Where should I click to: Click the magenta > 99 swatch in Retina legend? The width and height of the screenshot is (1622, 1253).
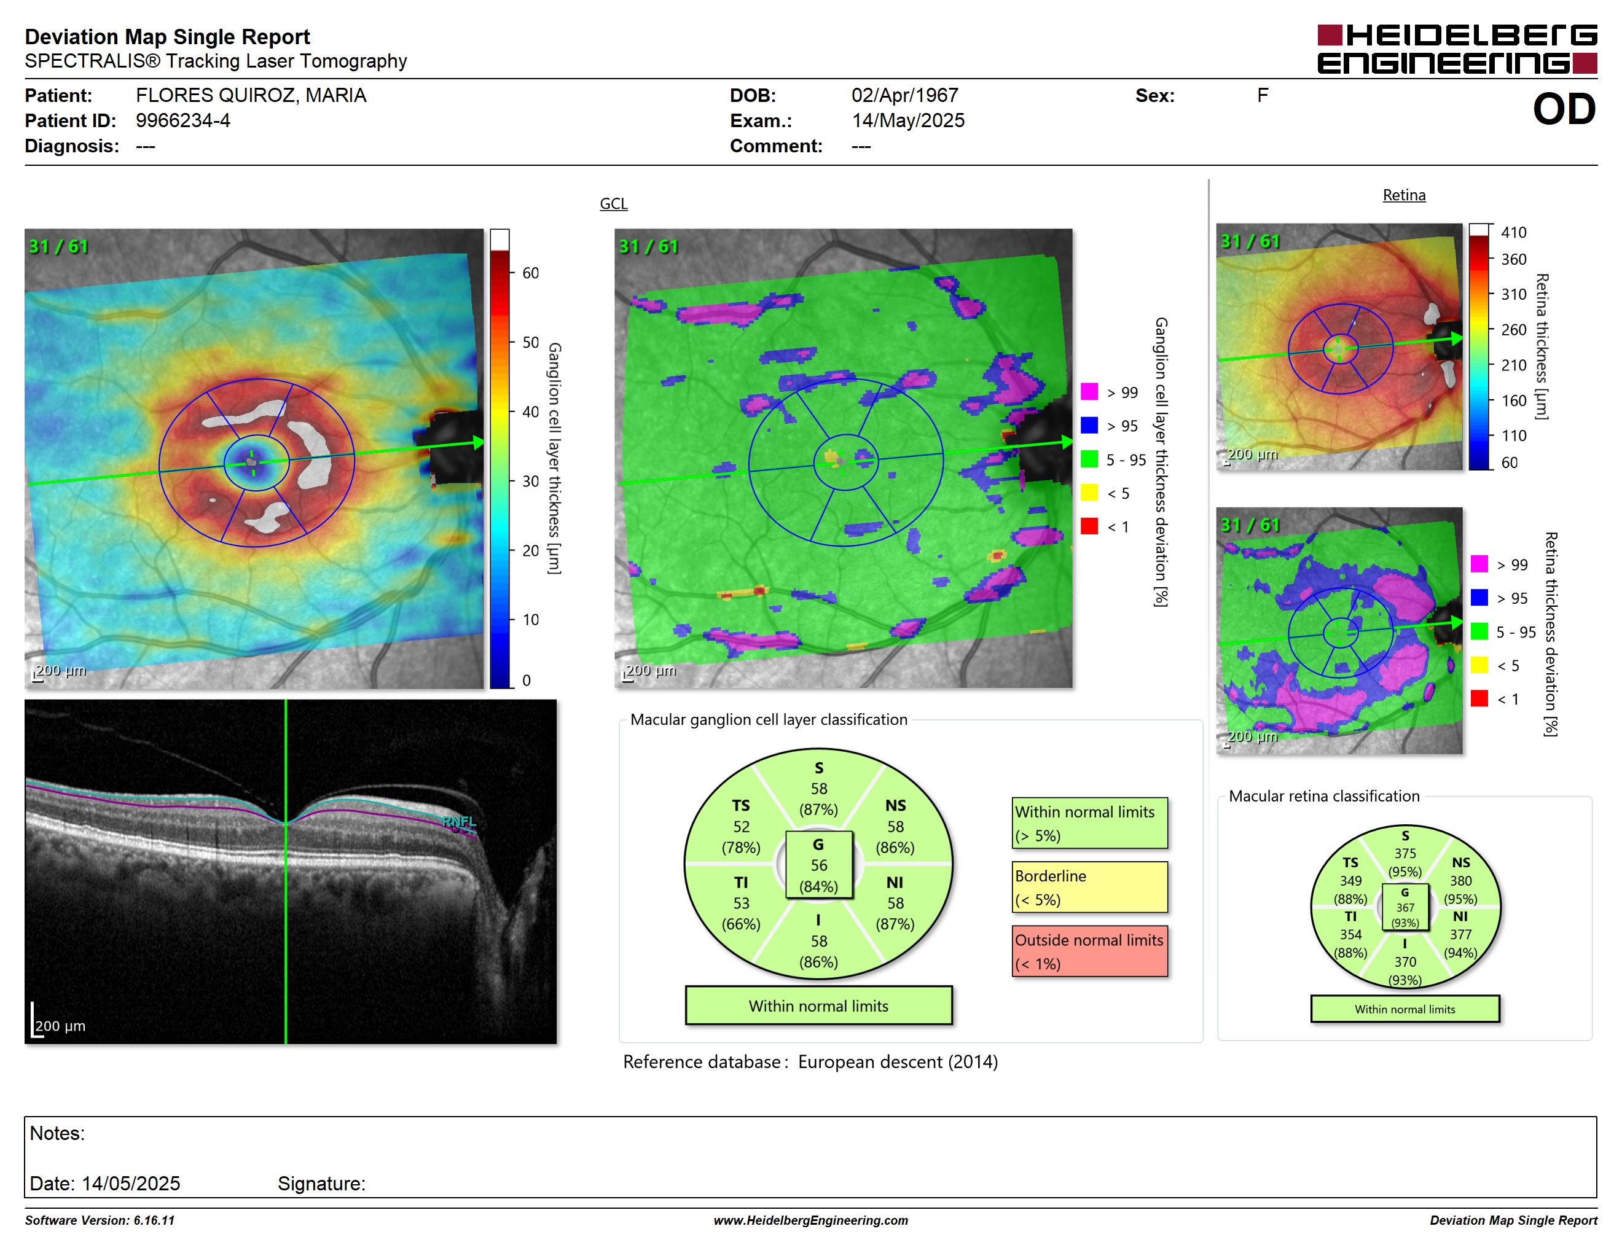(x=1479, y=563)
